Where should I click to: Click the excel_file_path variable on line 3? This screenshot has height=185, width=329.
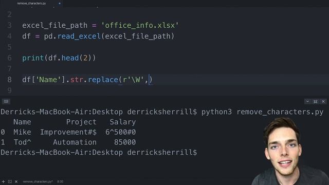pos(55,26)
